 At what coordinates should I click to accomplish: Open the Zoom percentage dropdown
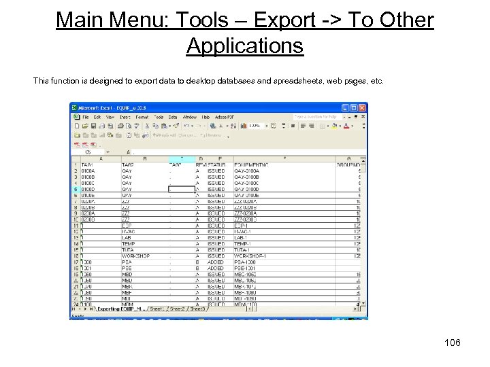[267, 126]
